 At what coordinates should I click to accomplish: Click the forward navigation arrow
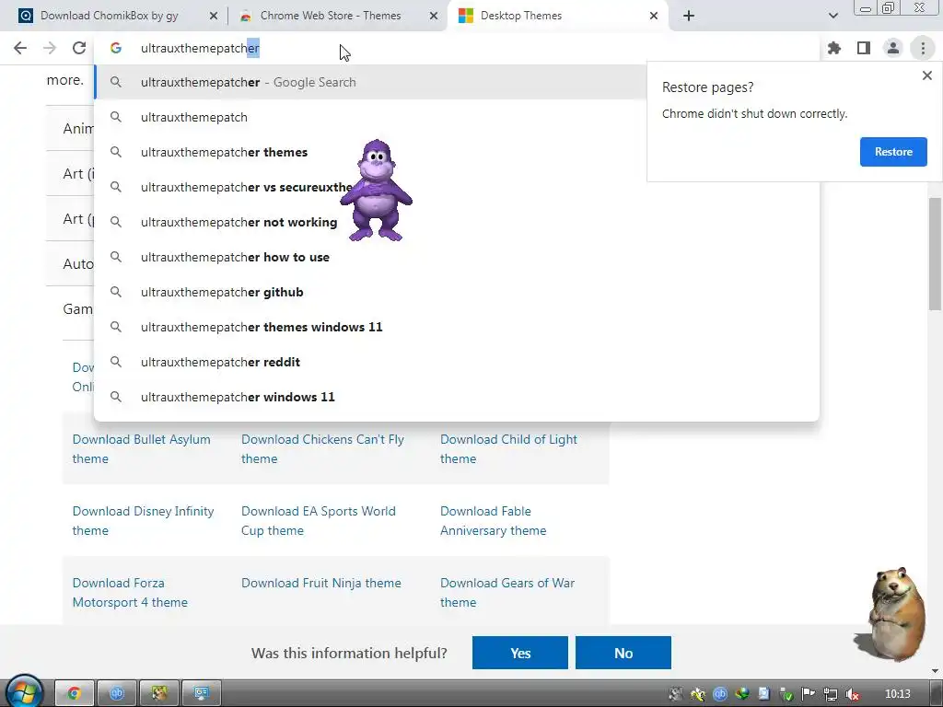point(50,48)
